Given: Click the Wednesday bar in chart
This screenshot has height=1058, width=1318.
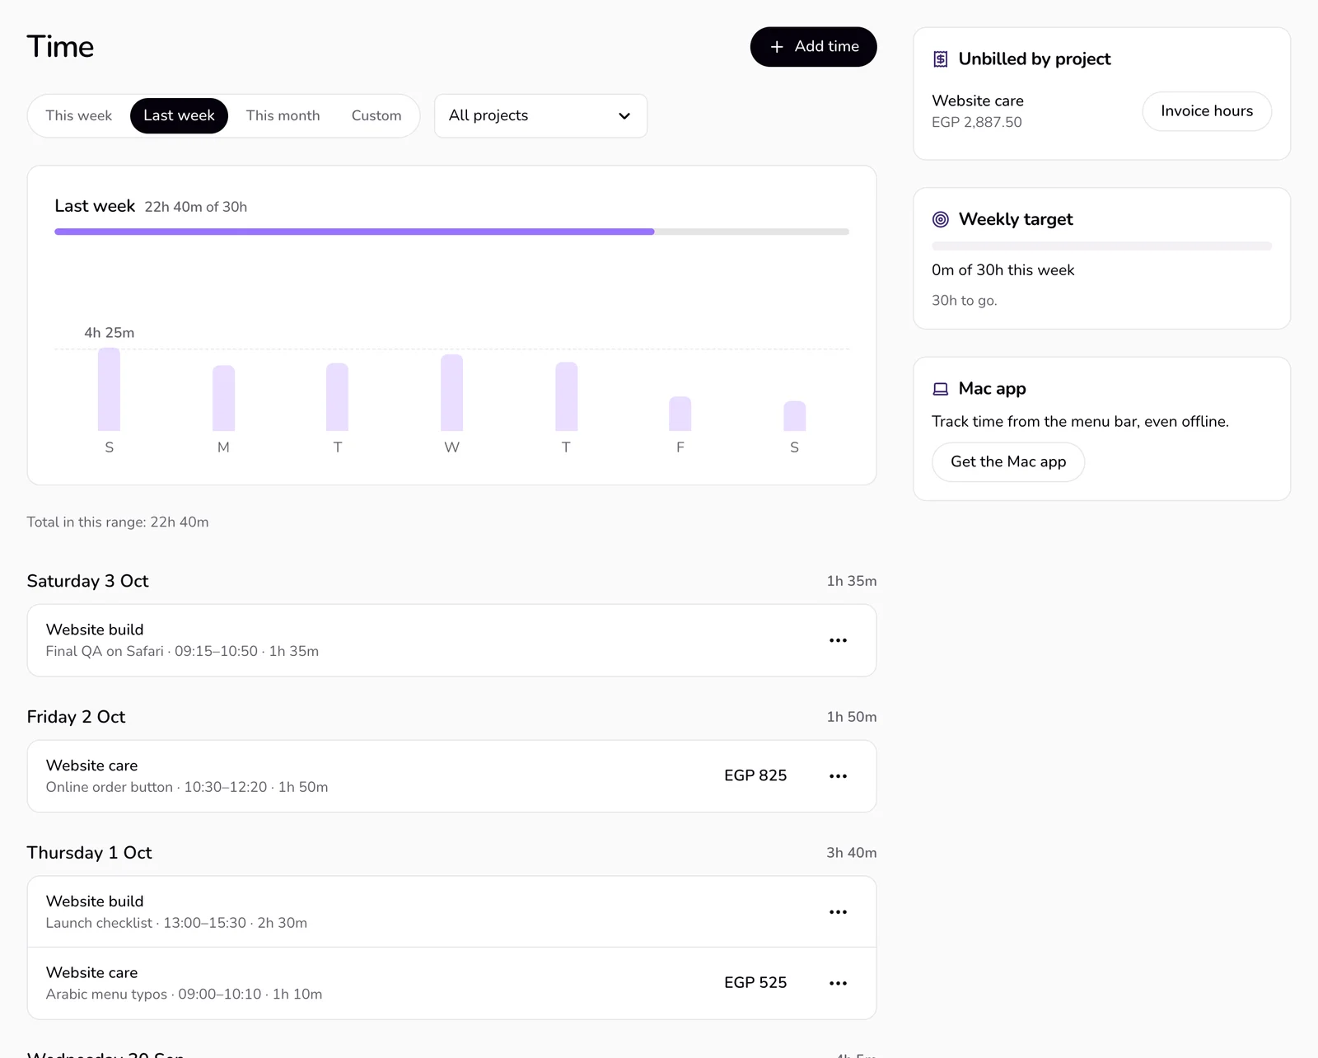Looking at the screenshot, I should (451, 392).
